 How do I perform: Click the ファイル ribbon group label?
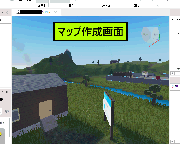(106, 6)
